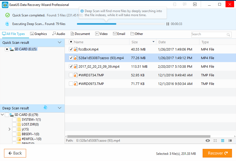Collapse SD CARD (E:)(79) tree node

[x=2, y=115]
